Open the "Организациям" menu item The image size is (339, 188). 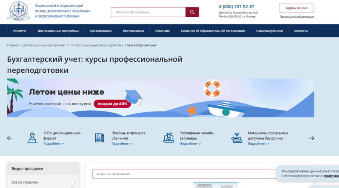[x=100, y=31]
